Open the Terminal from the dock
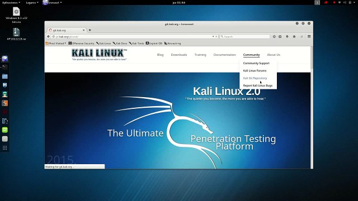The width and height of the screenshot is (358, 201). pyautogui.click(x=5, y=67)
